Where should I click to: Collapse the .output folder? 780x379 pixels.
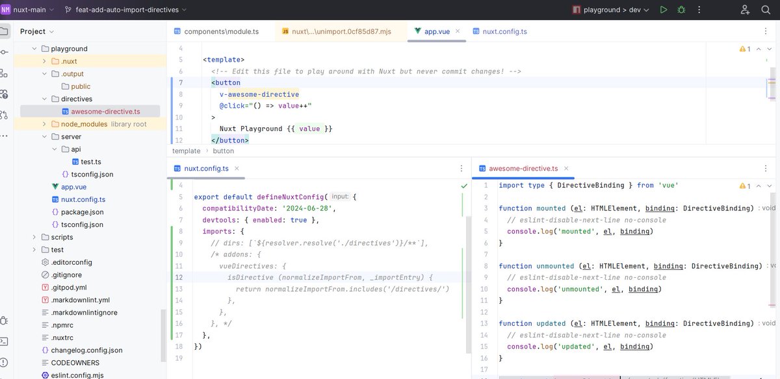(45, 73)
